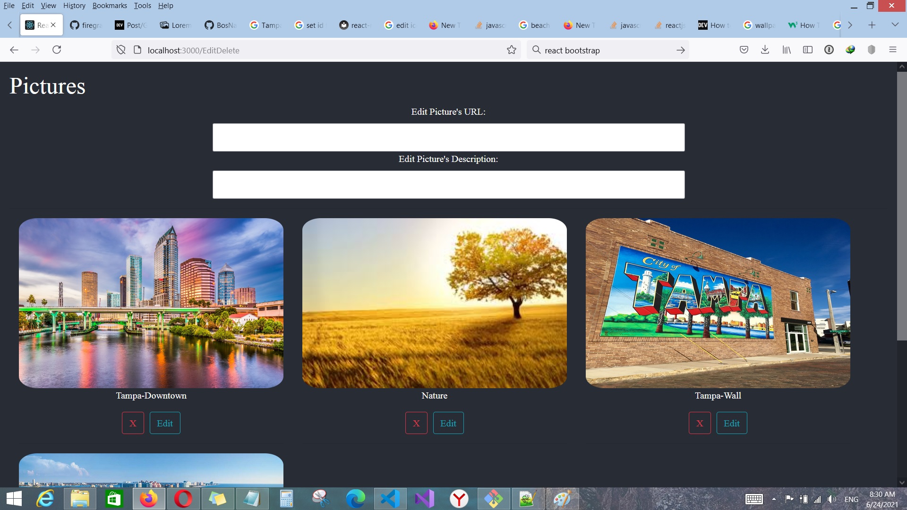Save page to Pocket icon
This screenshot has width=907, height=510.
coord(744,50)
